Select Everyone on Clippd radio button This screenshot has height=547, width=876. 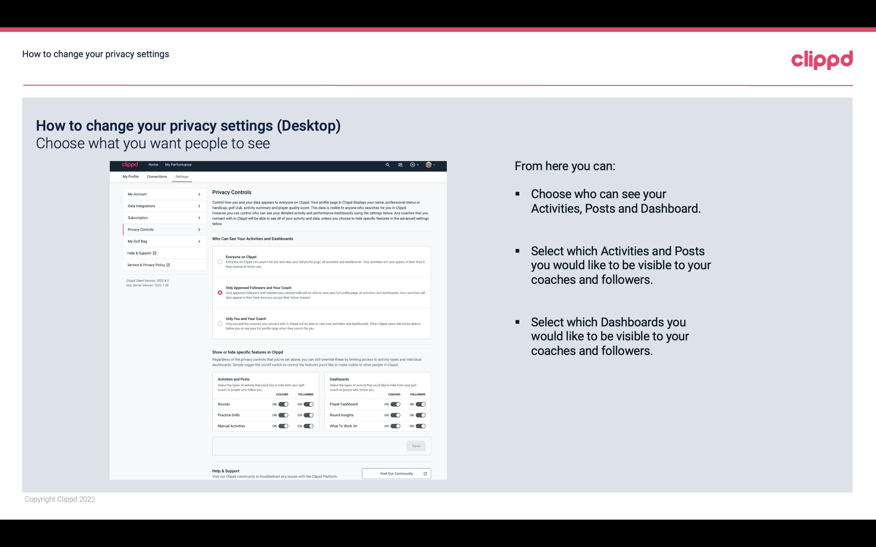tap(219, 261)
